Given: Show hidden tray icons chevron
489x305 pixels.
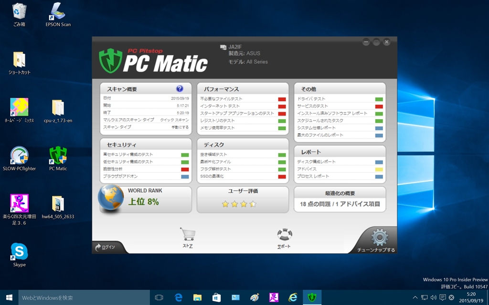Looking at the screenshot, I should pyautogui.click(x=415, y=297).
